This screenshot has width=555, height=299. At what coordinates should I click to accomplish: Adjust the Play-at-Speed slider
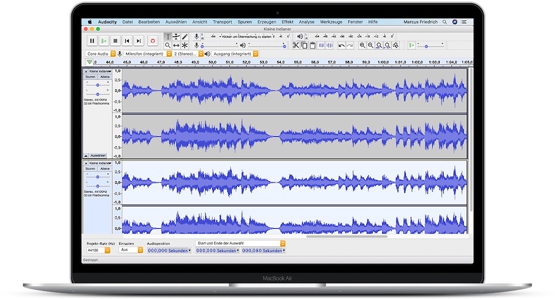[x=430, y=46]
